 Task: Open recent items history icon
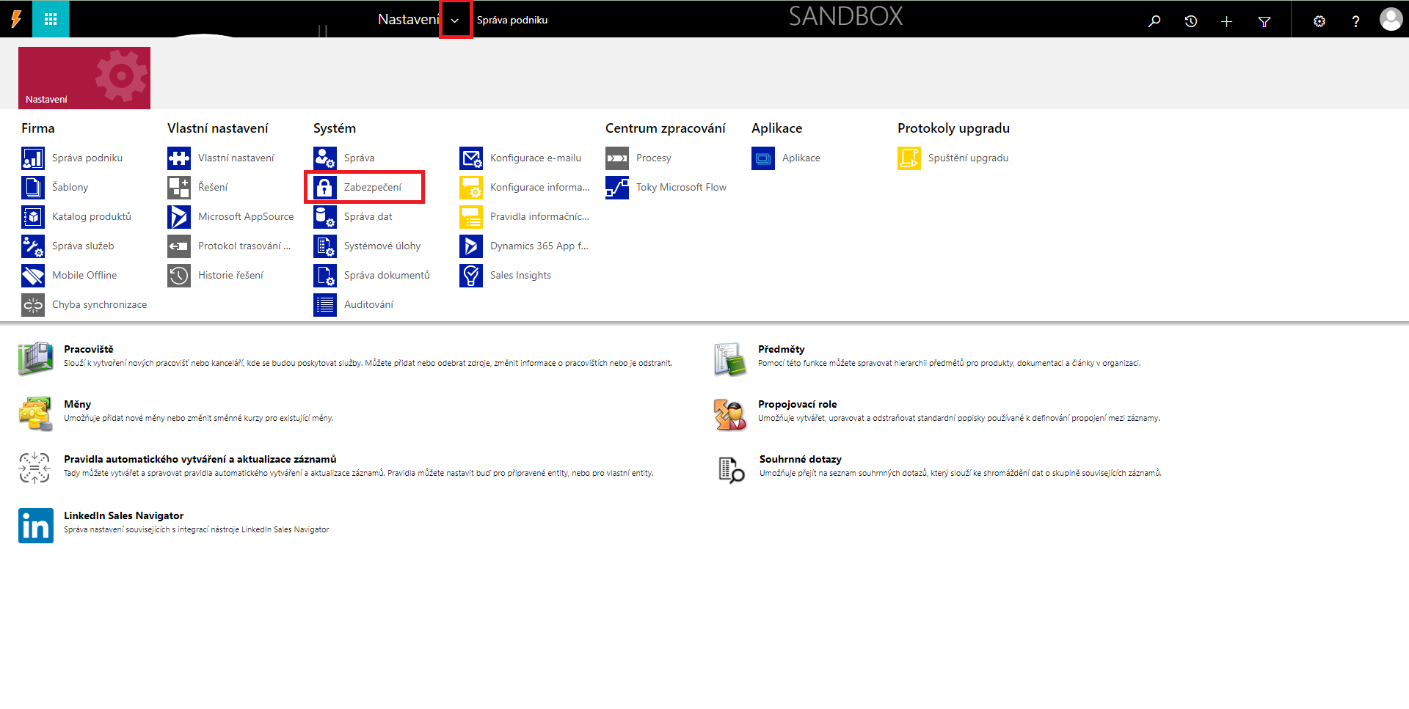coord(1190,21)
